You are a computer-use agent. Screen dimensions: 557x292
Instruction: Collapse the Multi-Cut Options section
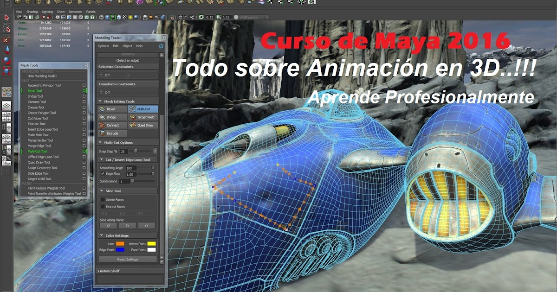[x=100, y=142]
